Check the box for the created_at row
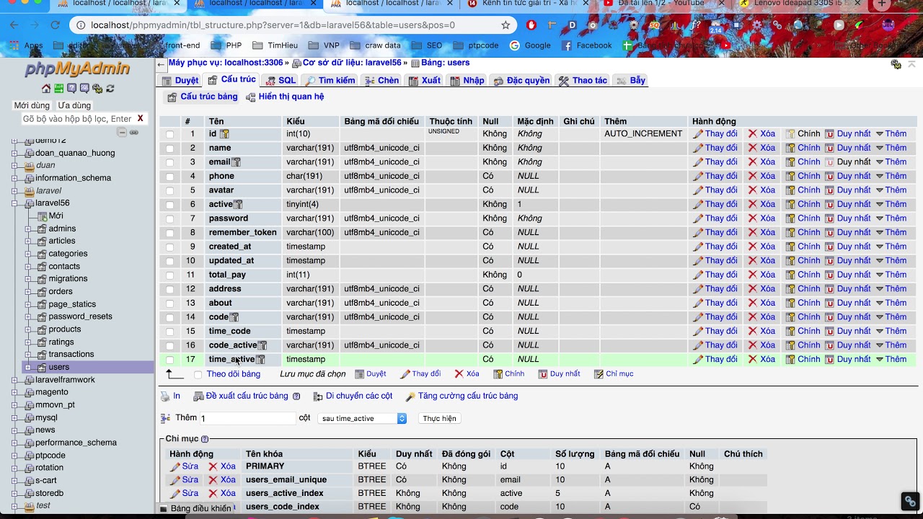This screenshot has width=923, height=519. point(169,247)
